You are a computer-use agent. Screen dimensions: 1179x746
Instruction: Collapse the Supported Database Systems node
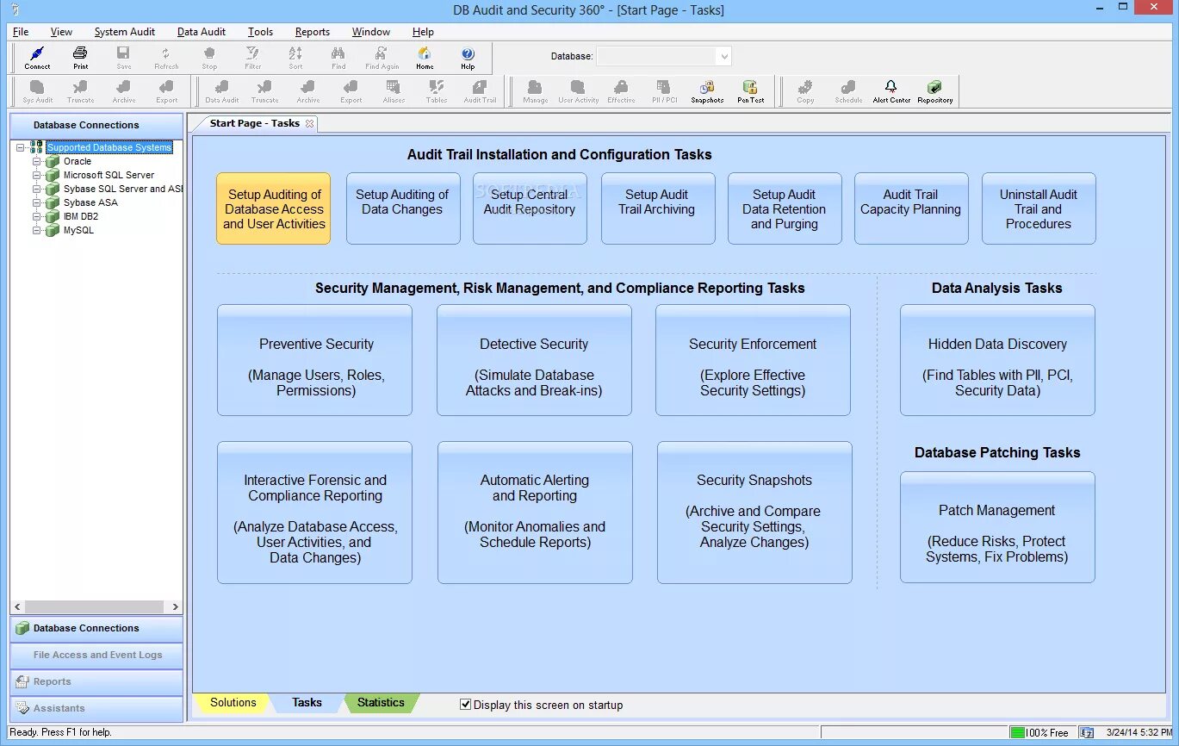[x=21, y=147]
